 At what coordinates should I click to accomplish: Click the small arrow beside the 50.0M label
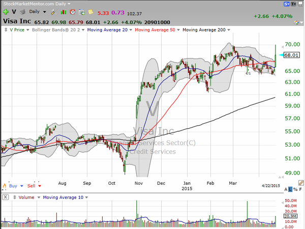(x=283, y=203)
